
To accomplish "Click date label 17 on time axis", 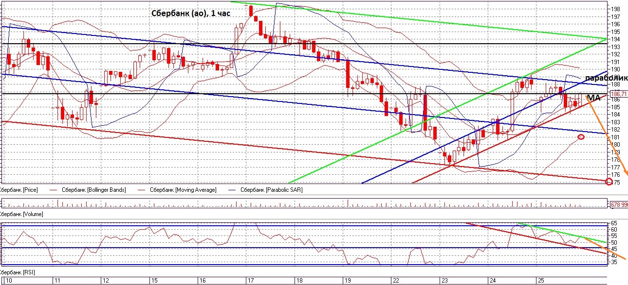I will (x=251, y=281).
